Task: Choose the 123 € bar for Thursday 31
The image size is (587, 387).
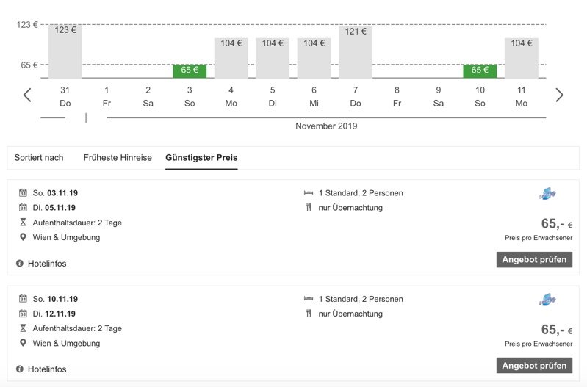Action: [x=65, y=51]
